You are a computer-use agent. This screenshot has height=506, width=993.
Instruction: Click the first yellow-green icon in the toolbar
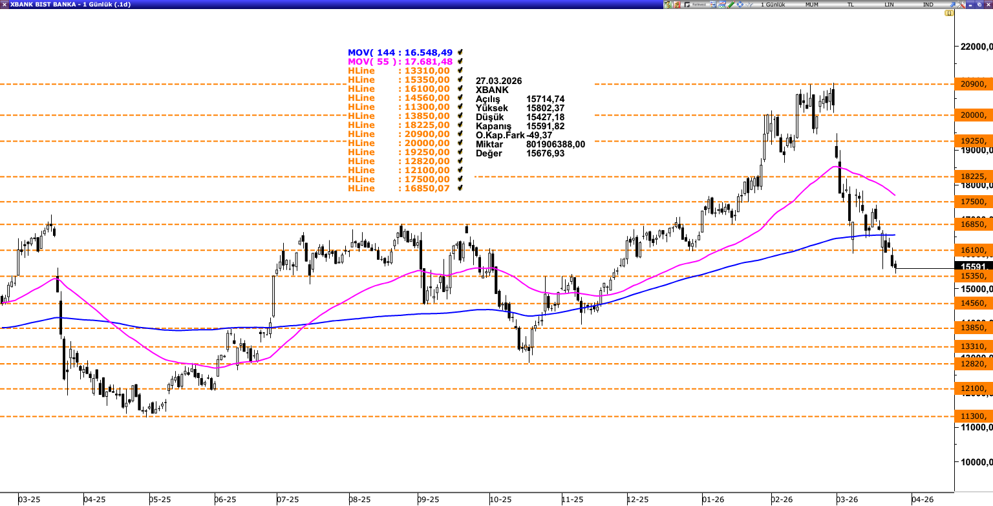pos(667,5)
